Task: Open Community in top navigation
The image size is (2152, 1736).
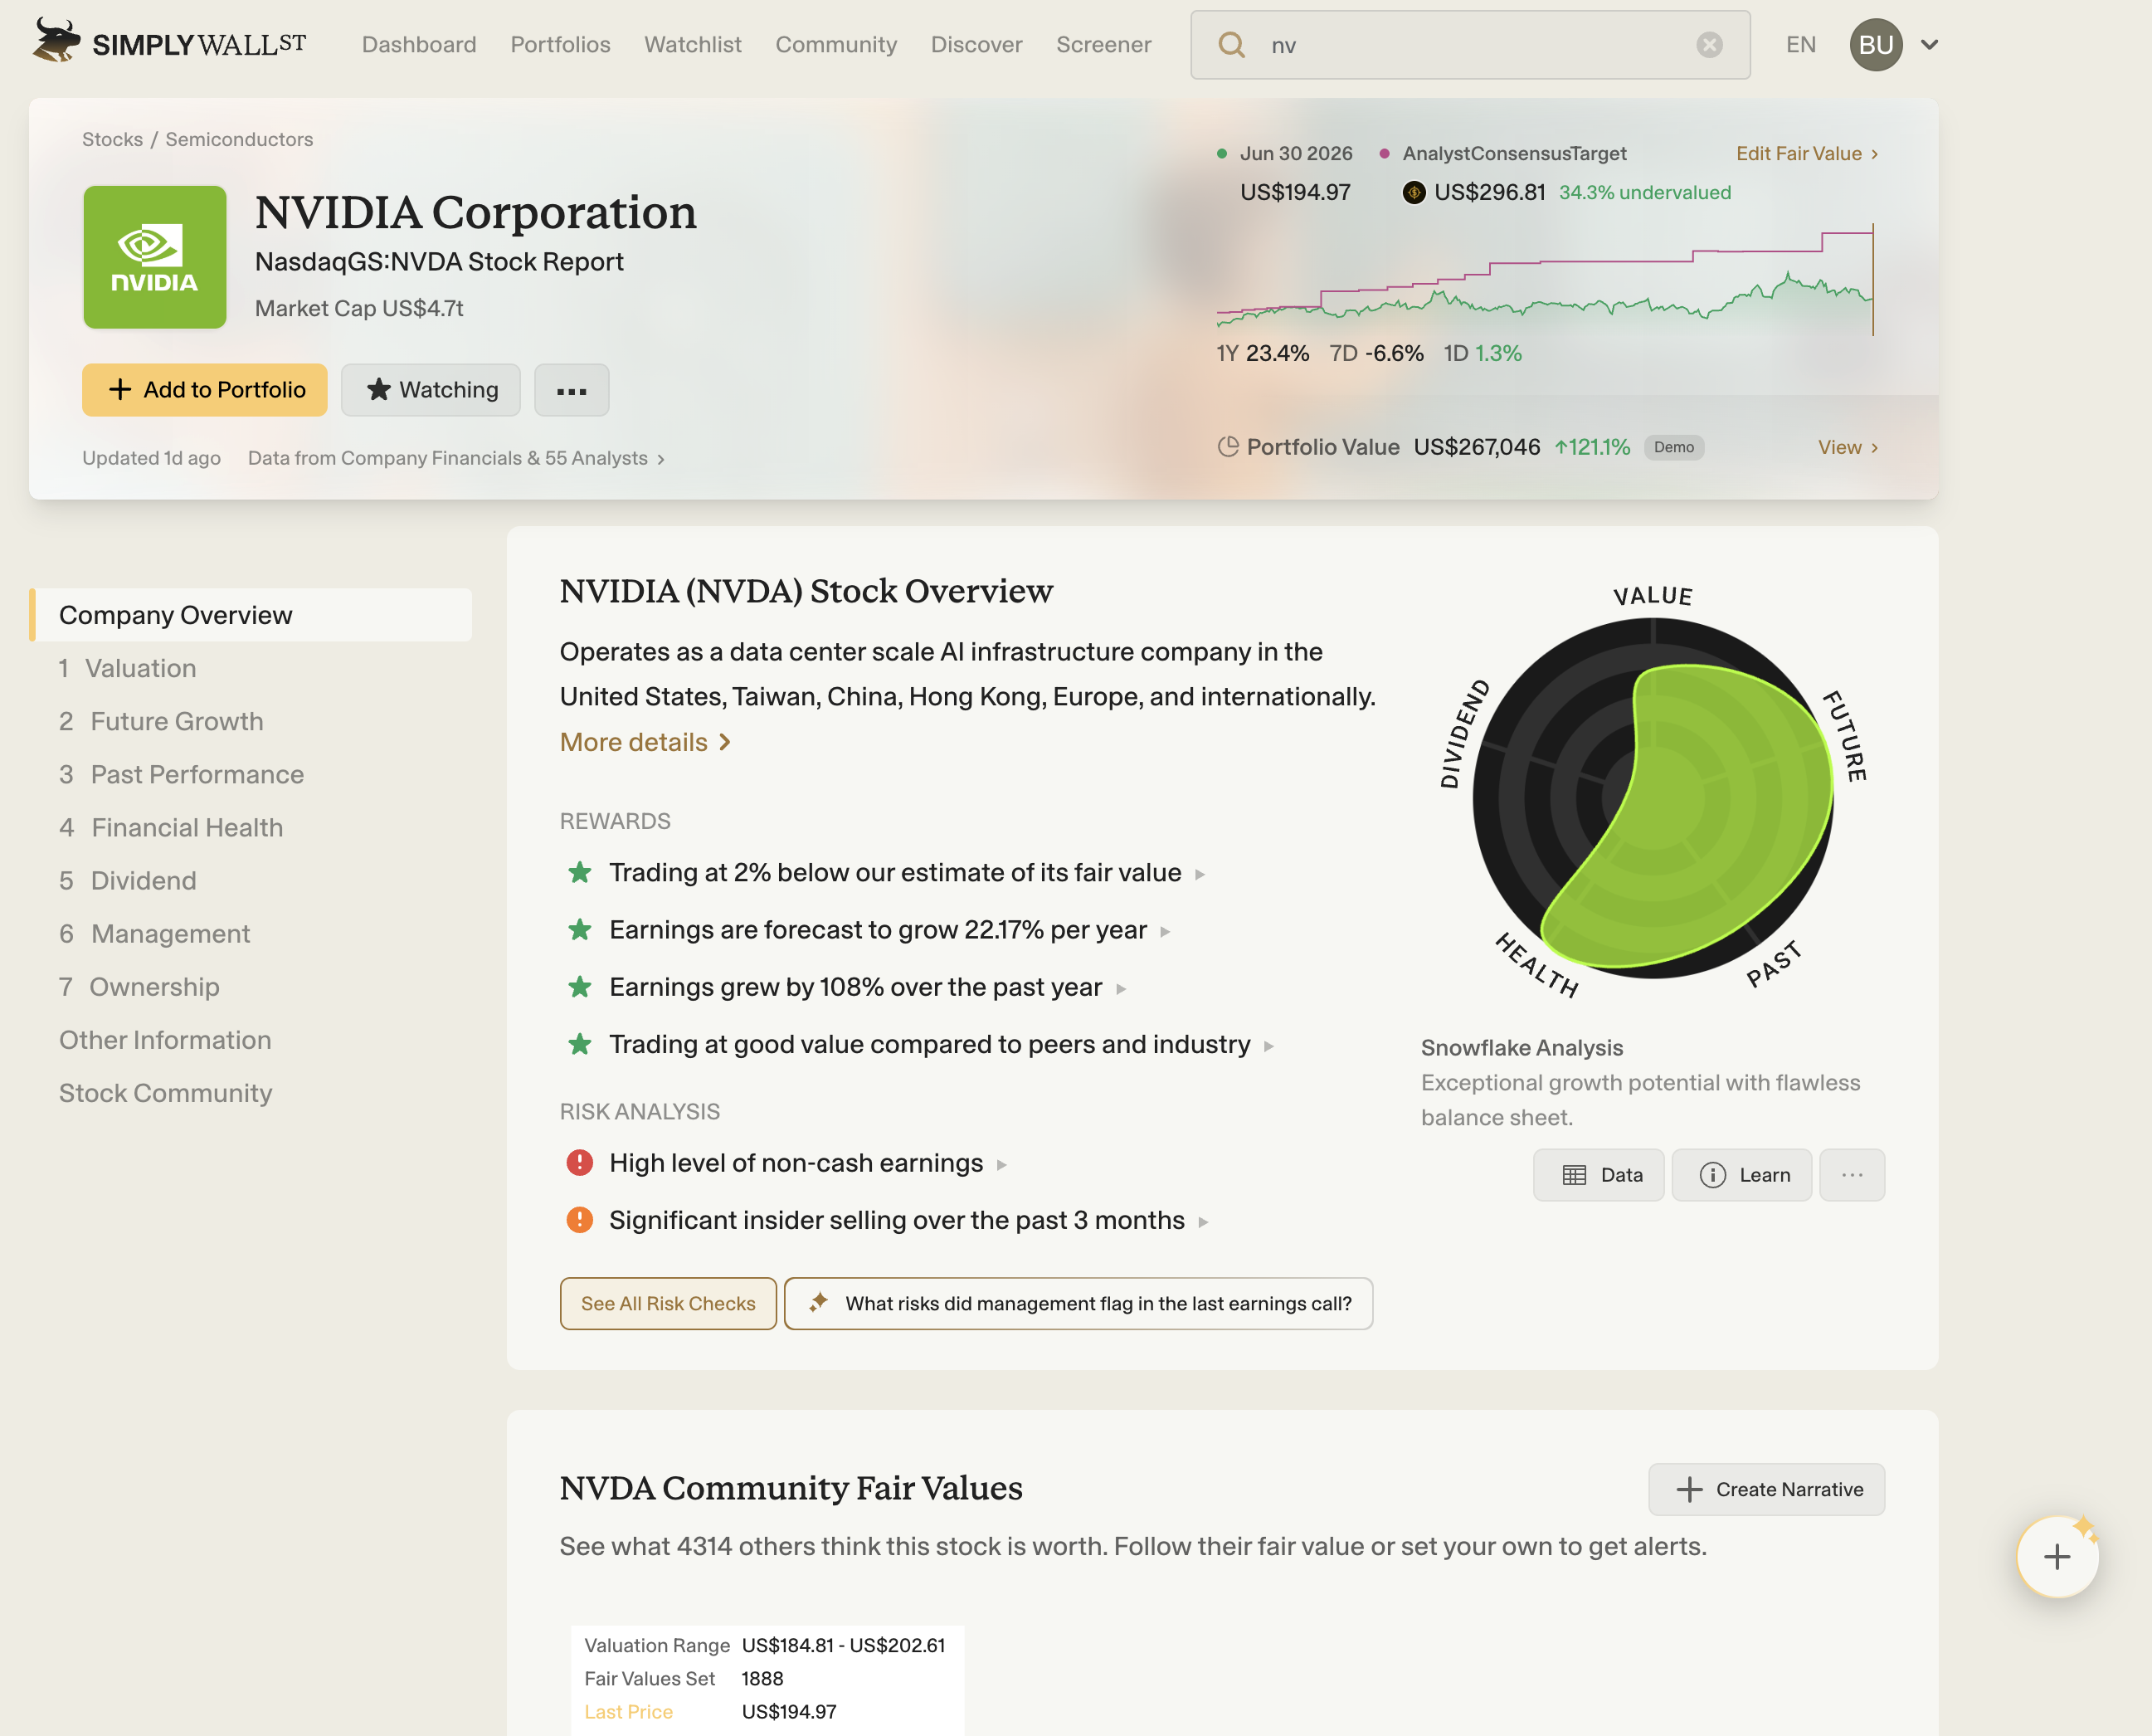Action: (x=835, y=45)
